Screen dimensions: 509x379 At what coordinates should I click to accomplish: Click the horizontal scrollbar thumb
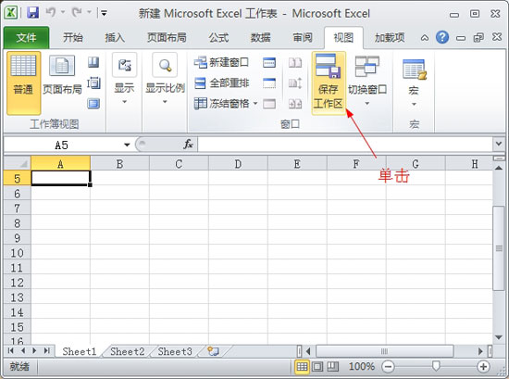(x=384, y=351)
